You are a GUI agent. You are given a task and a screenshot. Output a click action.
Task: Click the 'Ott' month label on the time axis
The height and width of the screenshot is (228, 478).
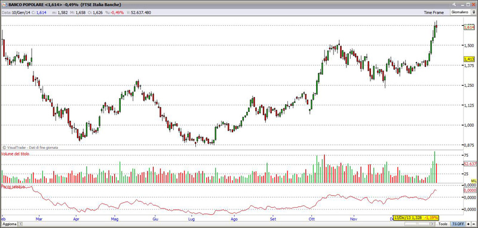click(312, 219)
